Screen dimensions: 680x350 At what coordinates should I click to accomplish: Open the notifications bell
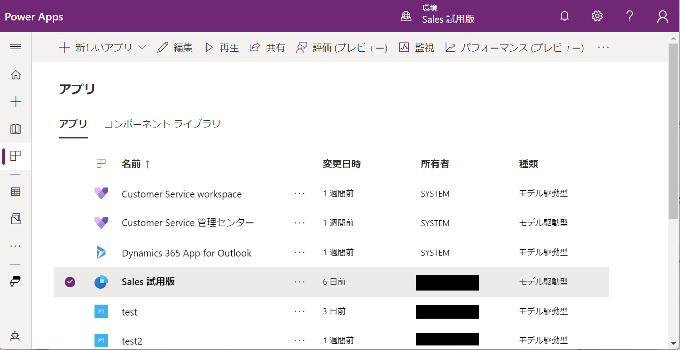pos(565,16)
